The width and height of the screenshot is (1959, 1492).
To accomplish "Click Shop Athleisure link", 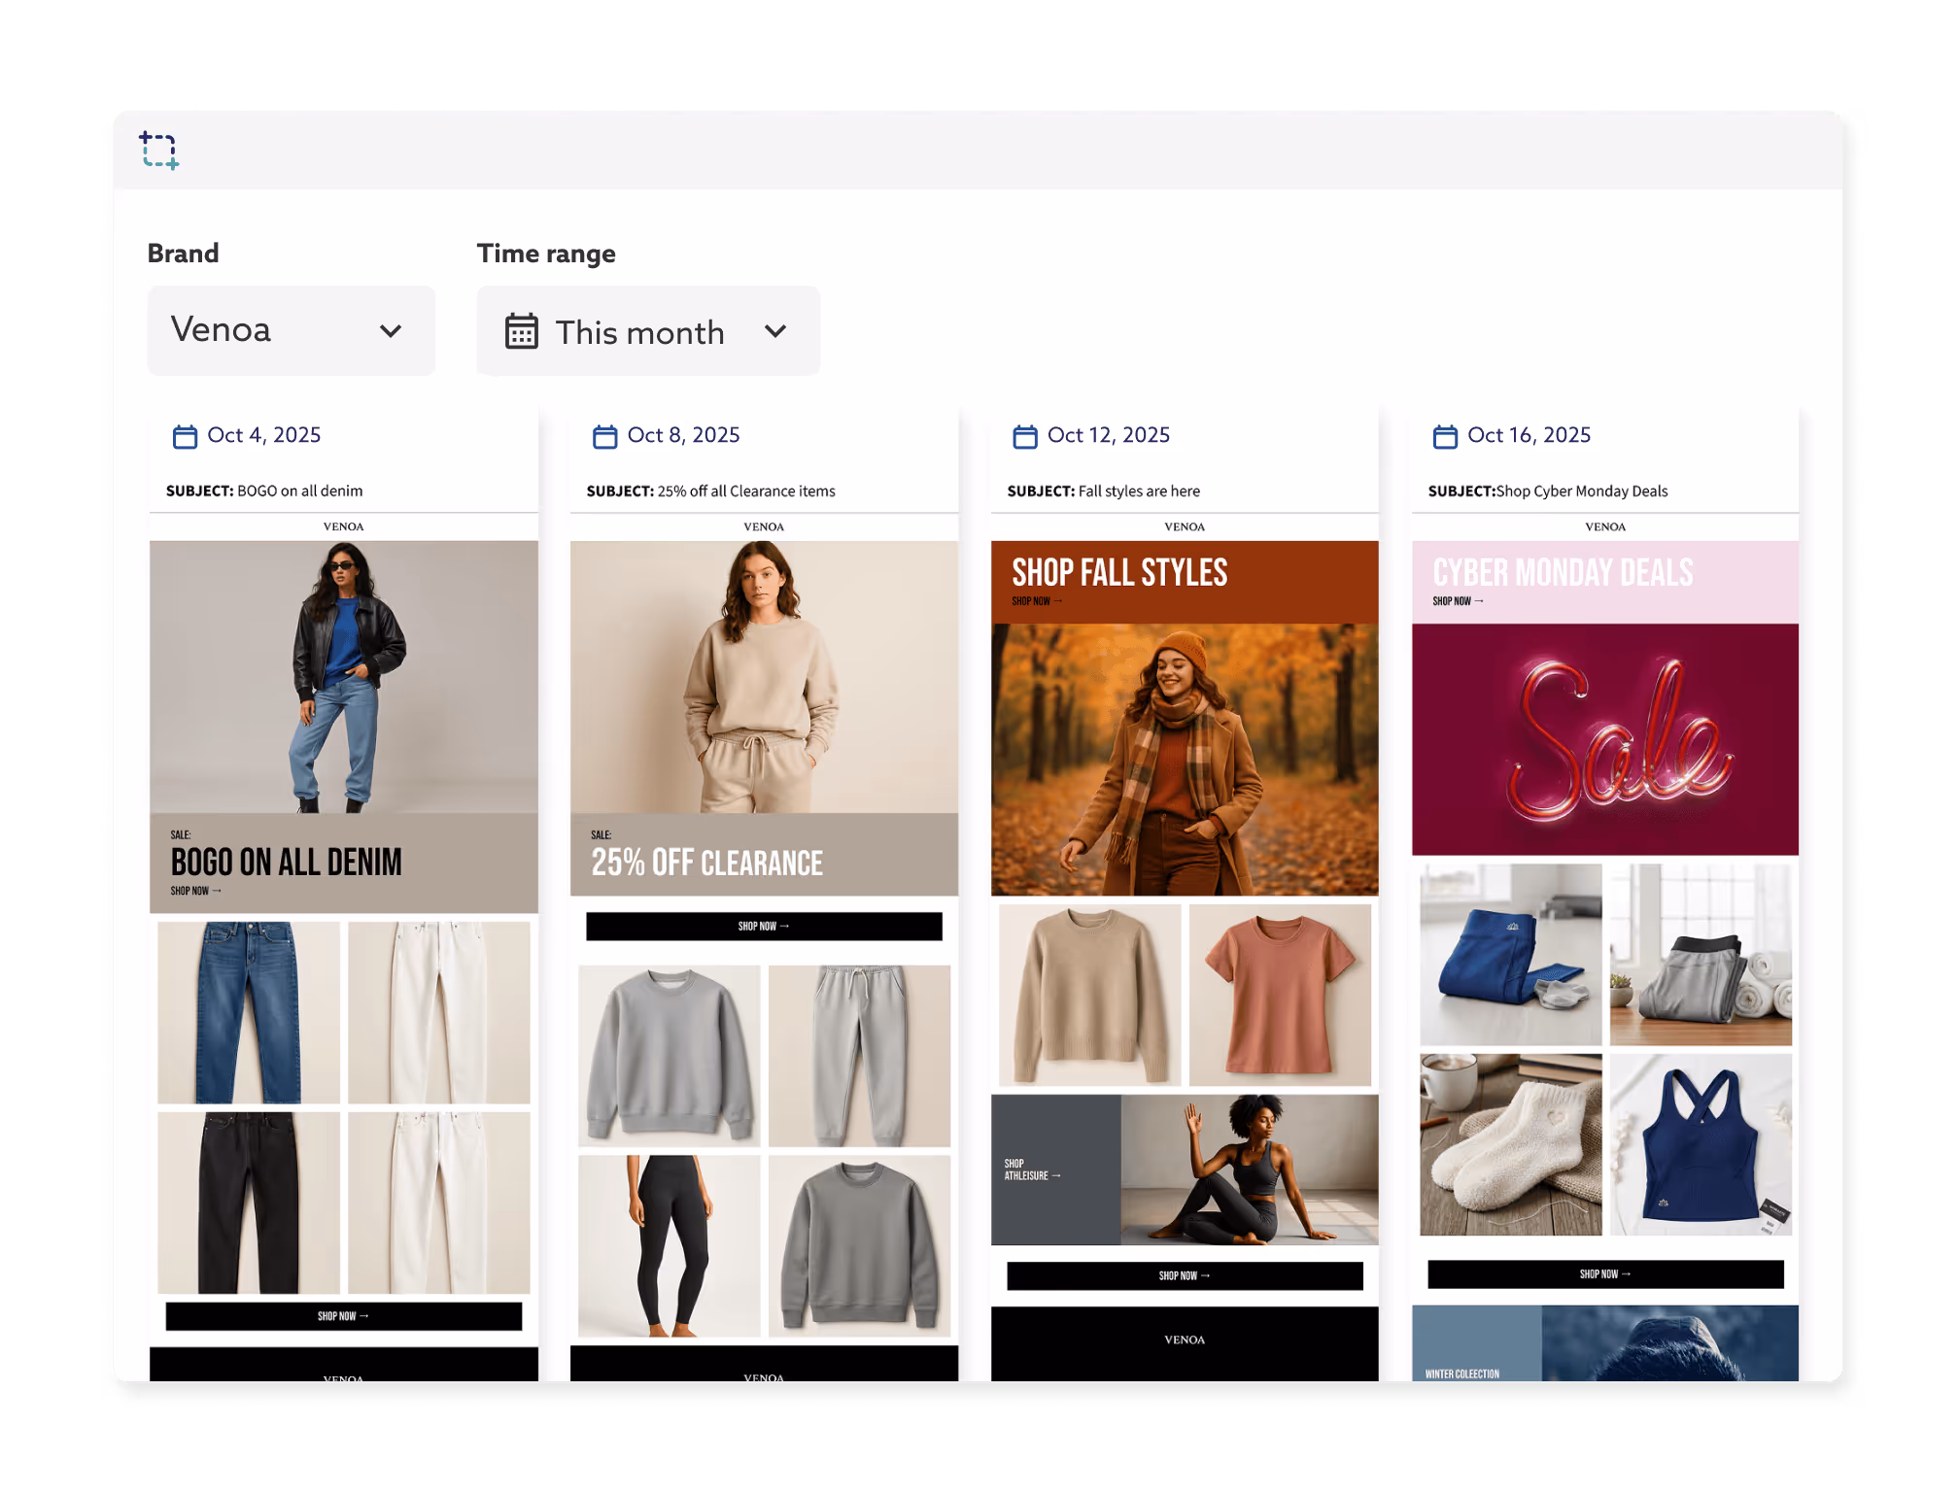I will pyautogui.click(x=1032, y=1170).
